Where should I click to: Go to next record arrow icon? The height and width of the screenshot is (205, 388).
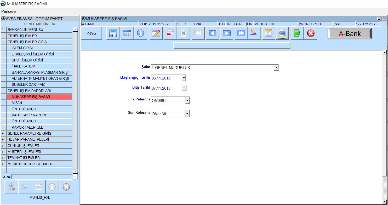tap(227, 33)
